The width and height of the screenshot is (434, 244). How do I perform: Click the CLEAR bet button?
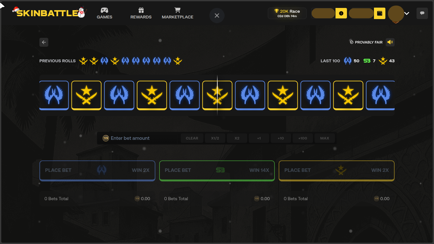click(192, 138)
